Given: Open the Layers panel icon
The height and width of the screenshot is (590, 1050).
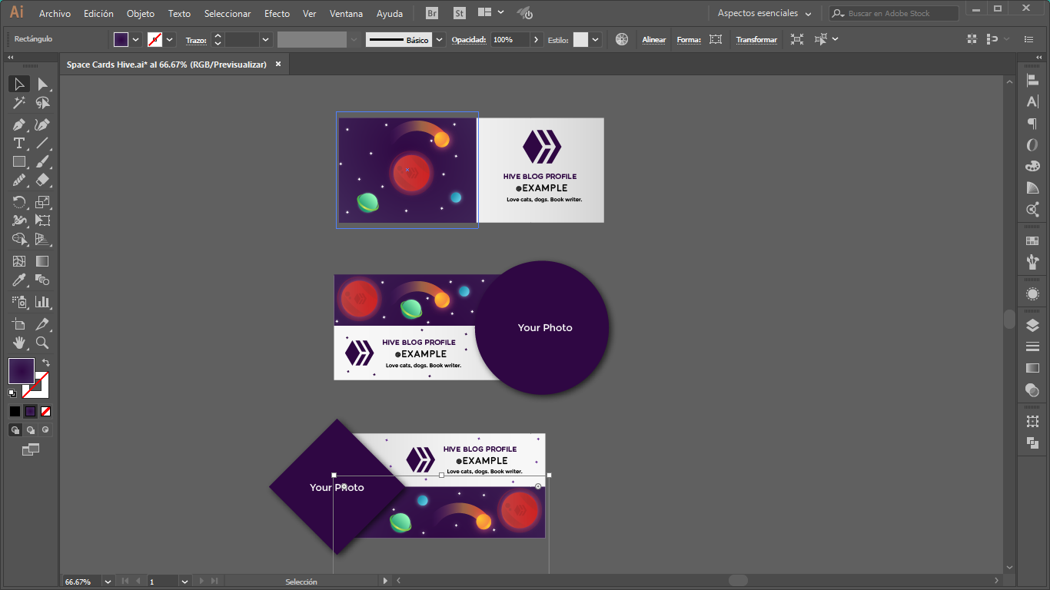Looking at the screenshot, I should tap(1032, 326).
